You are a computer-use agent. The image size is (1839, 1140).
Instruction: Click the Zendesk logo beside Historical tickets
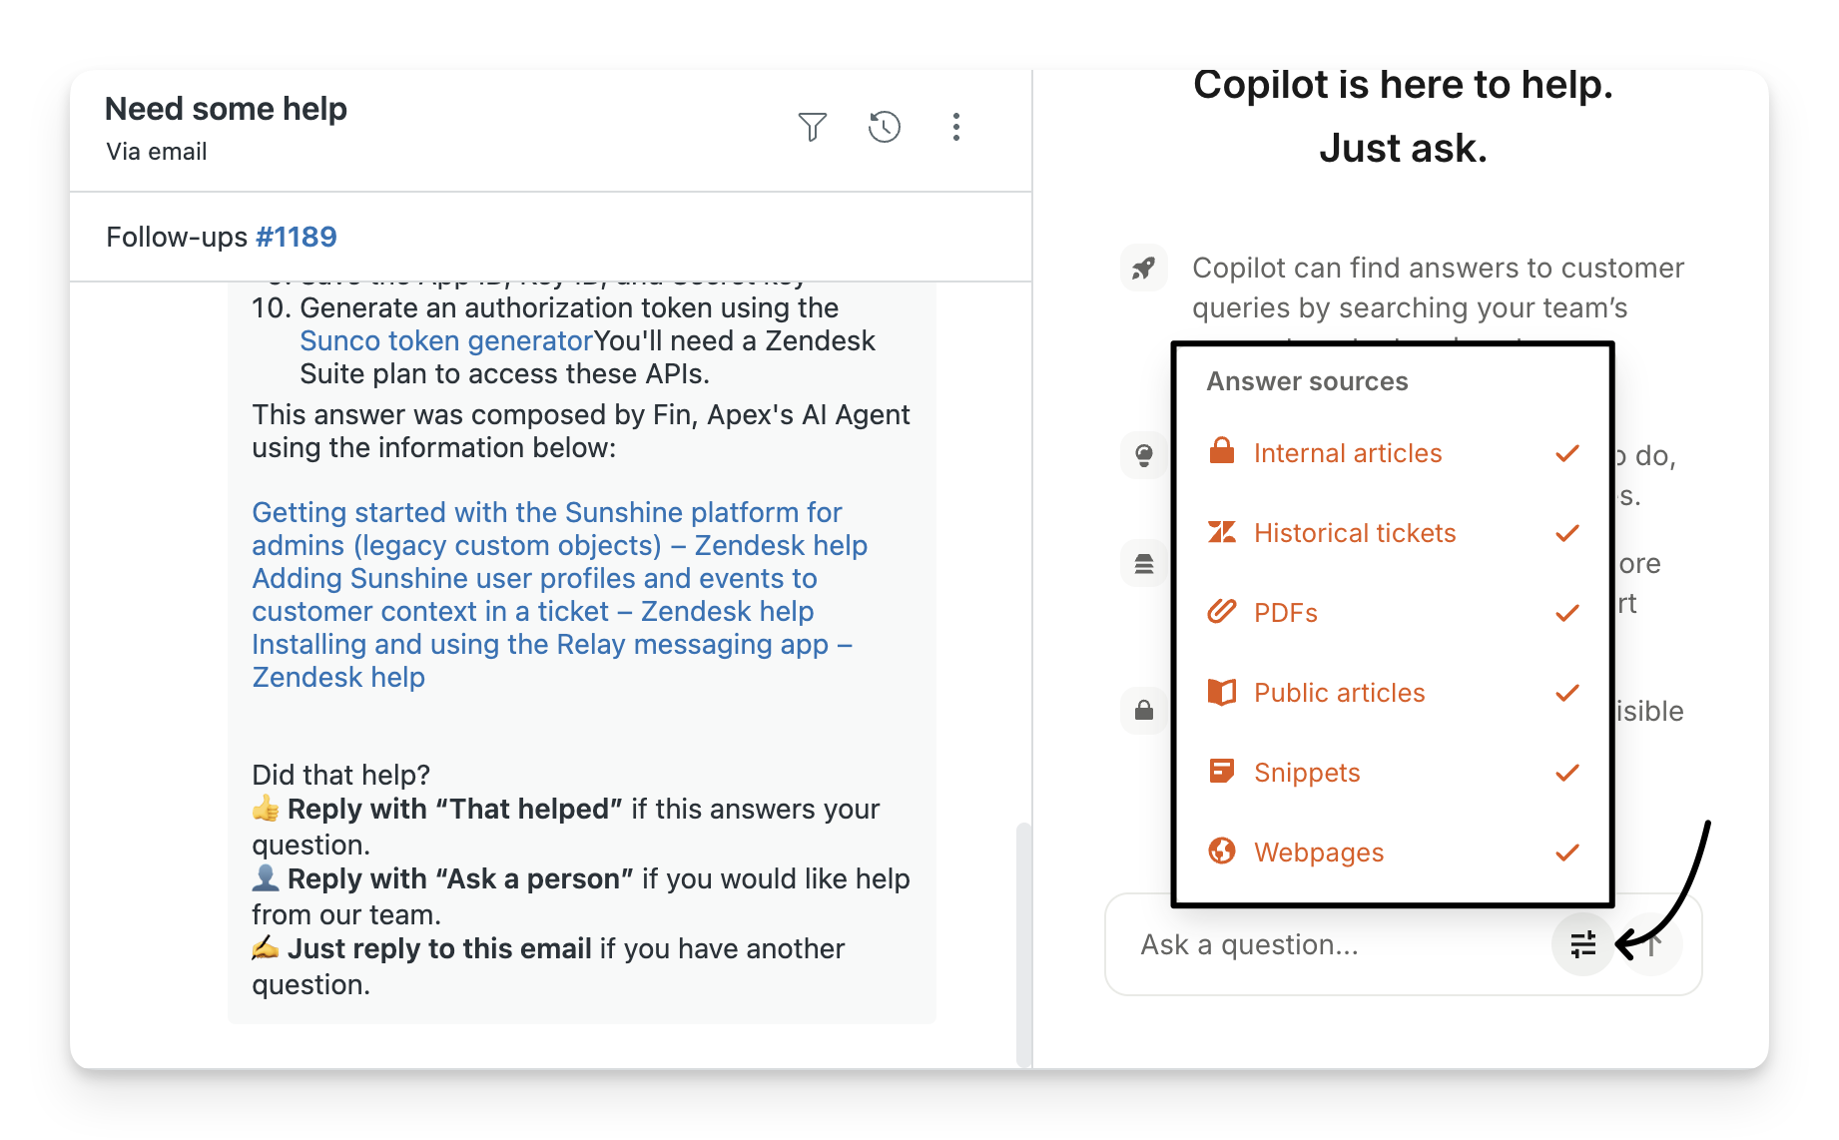coord(1221,532)
